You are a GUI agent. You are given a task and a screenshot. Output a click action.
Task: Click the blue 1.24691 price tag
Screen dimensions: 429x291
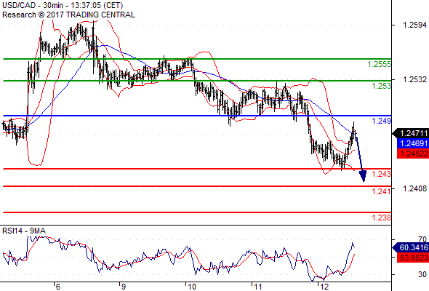(x=413, y=143)
